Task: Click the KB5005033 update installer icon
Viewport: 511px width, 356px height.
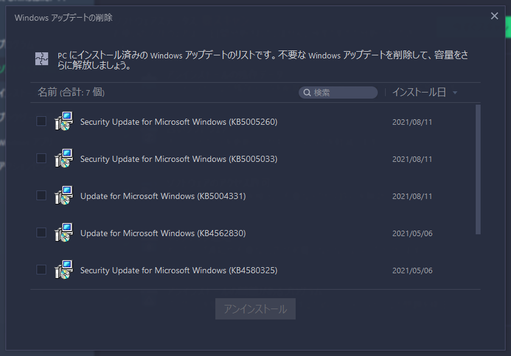Action: coord(63,159)
